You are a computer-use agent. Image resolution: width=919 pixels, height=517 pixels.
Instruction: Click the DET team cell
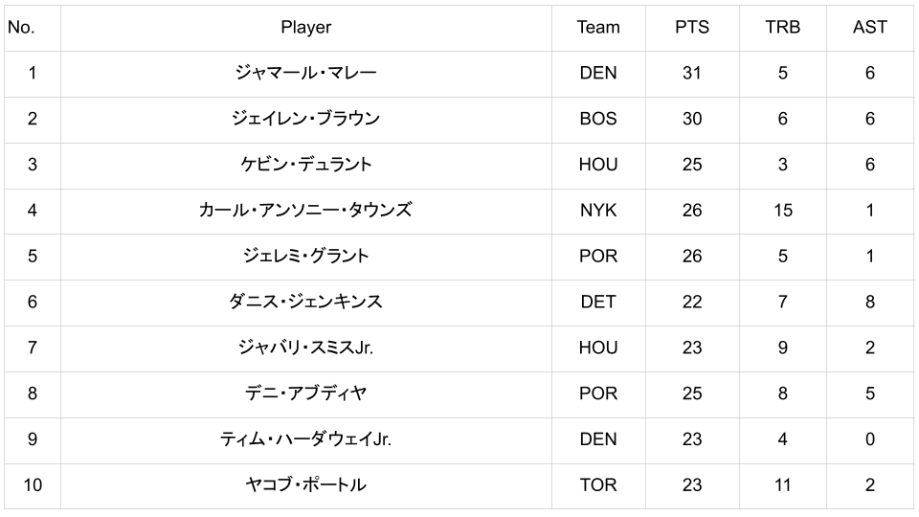point(598,302)
